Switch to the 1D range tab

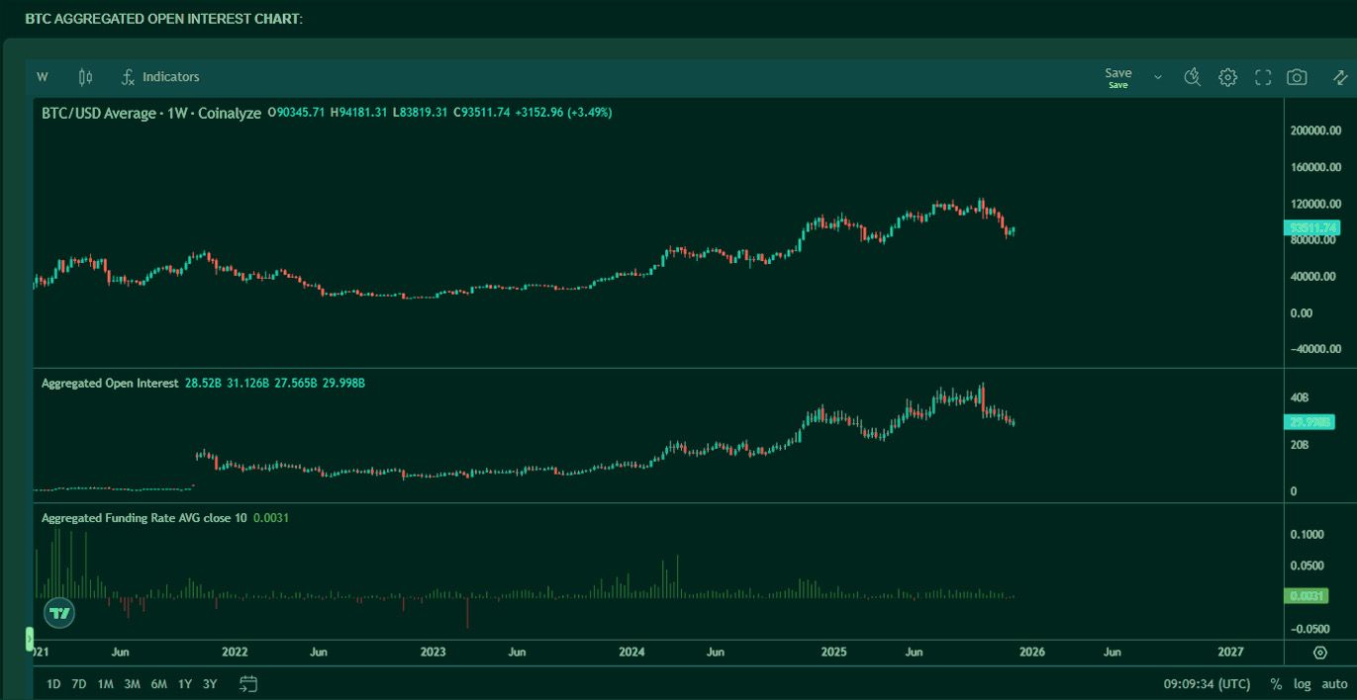pyautogui.click(x=51, y=683)
